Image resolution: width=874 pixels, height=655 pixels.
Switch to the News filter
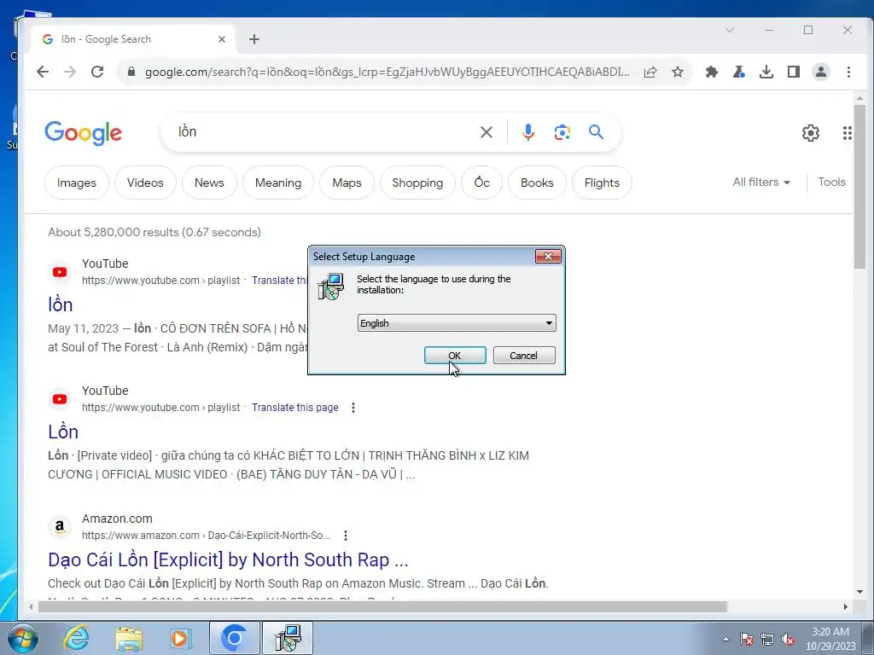[x=209, y=183]
